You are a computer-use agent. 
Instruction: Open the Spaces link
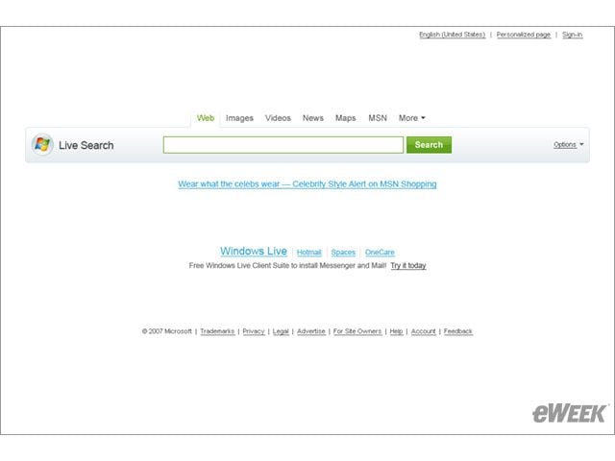(343, 253)
